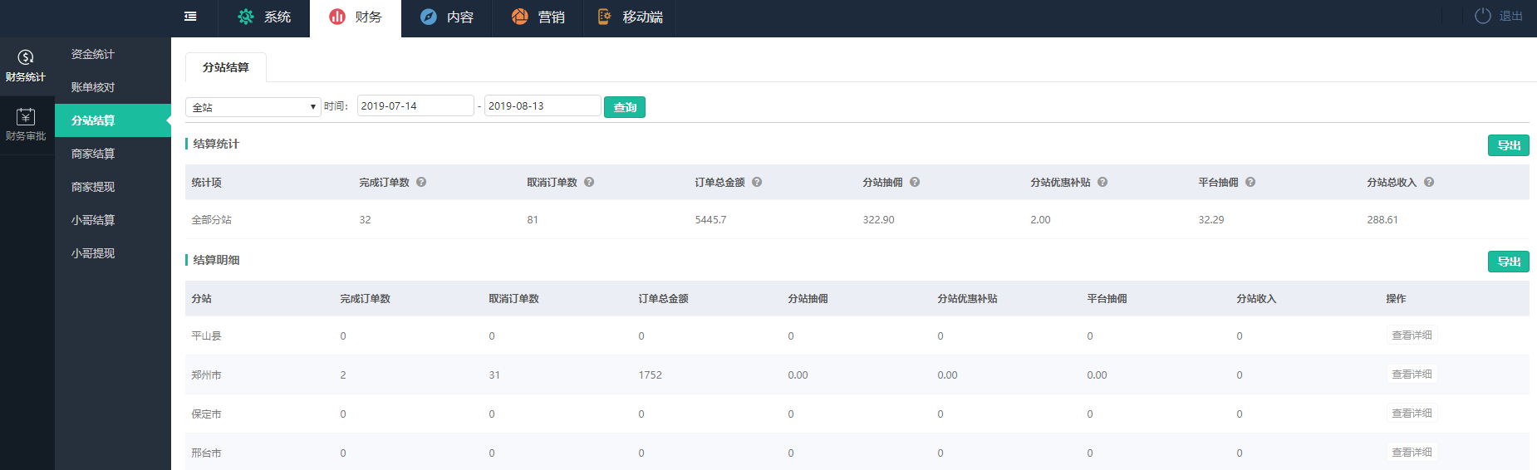Select 商家结算 in the side menu

tap(93, 154)
